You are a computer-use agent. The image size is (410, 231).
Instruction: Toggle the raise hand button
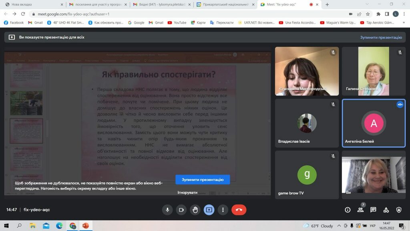(x=195, y=210)
